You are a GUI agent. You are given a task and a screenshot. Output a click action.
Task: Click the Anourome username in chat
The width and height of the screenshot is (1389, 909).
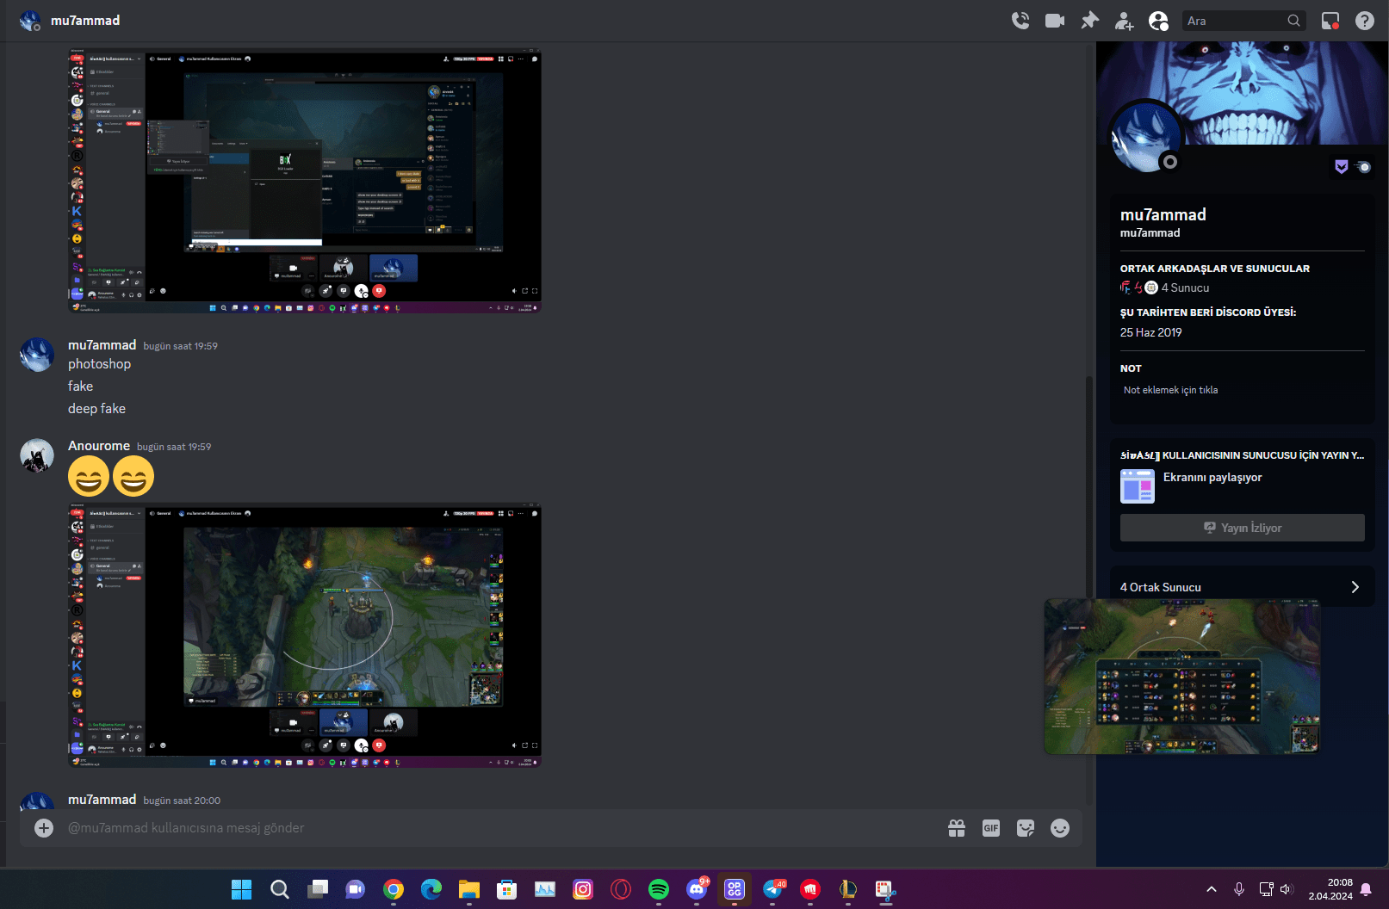click(99, 446)
